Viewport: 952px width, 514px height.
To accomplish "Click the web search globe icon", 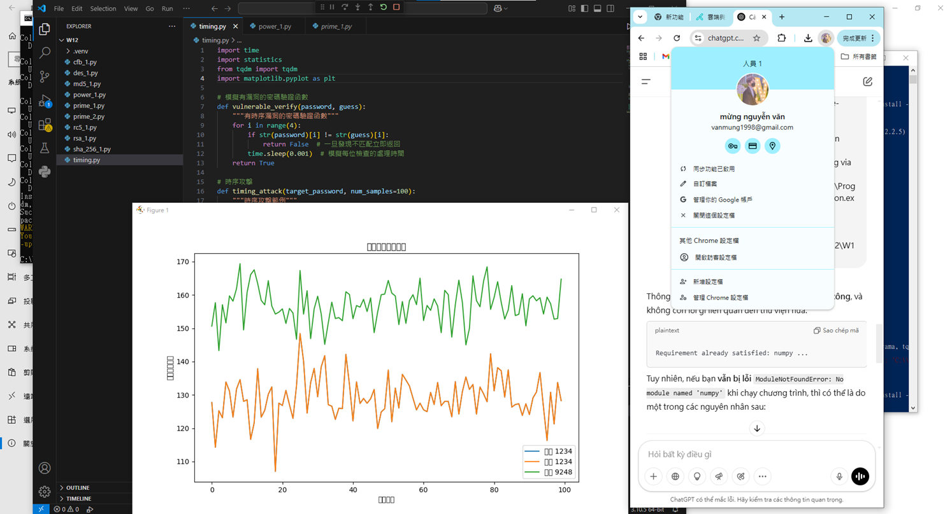I will pyautogui.click(x=675, y=476).
